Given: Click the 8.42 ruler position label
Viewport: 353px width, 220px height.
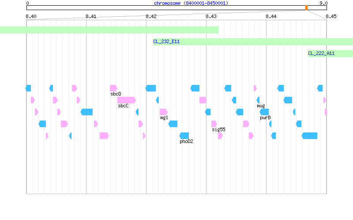Looking at the screenshot, I should pos(151,16).
